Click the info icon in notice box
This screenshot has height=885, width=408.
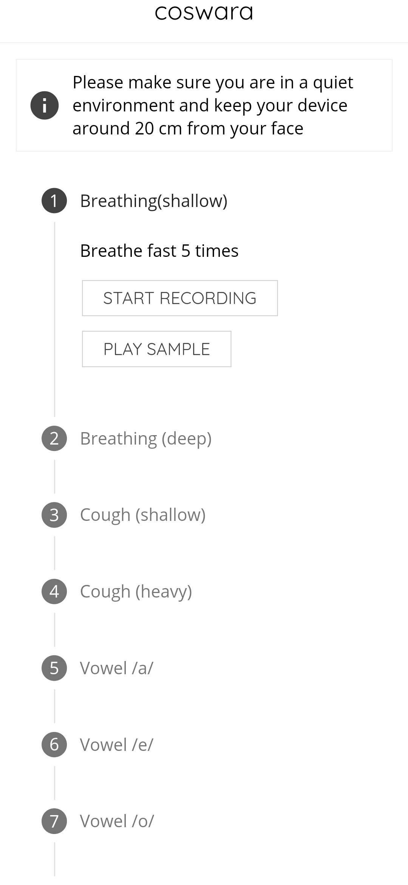(x=45, y=105)
